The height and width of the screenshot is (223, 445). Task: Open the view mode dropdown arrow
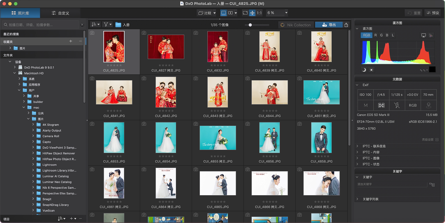[x=236, y=13]
